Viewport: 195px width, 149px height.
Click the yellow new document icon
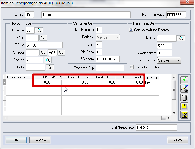click(184, 106)
